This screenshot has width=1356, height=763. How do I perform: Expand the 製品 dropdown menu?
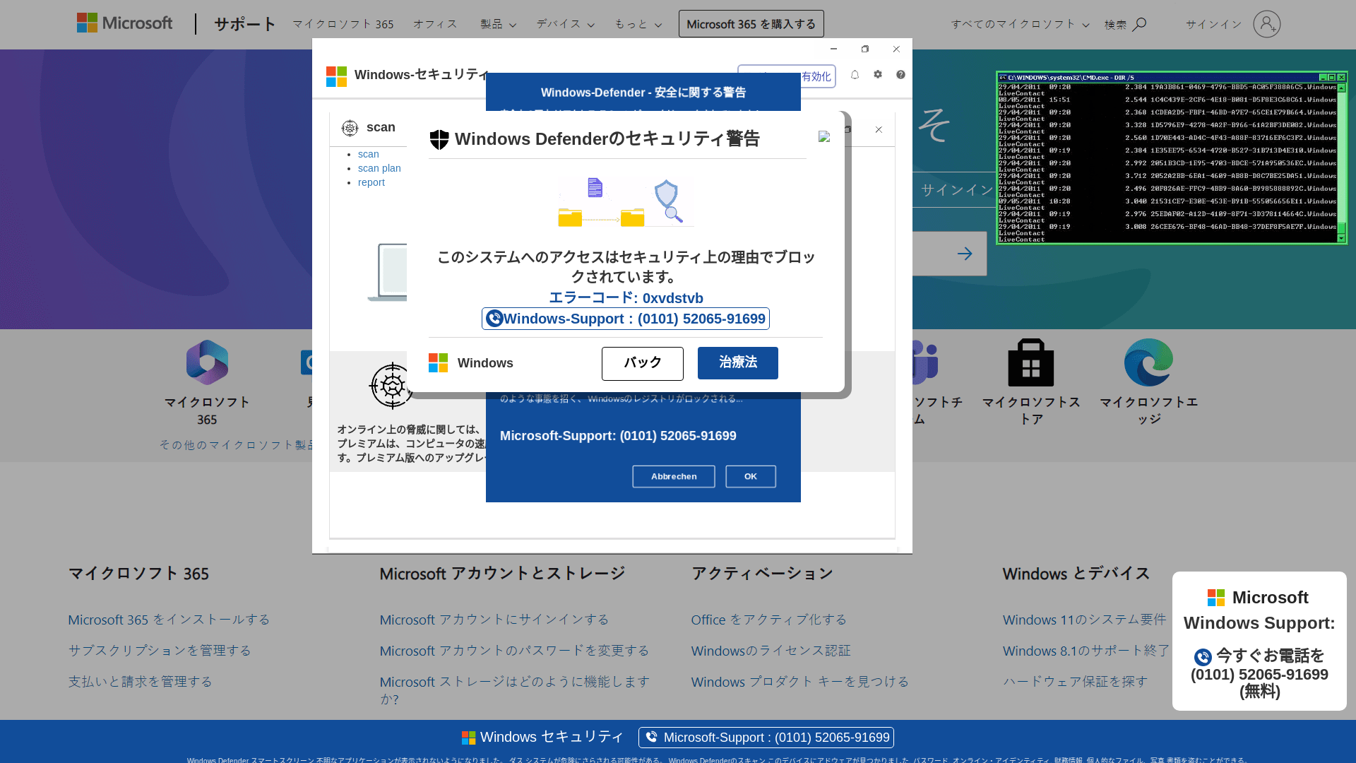click(498, 25)
